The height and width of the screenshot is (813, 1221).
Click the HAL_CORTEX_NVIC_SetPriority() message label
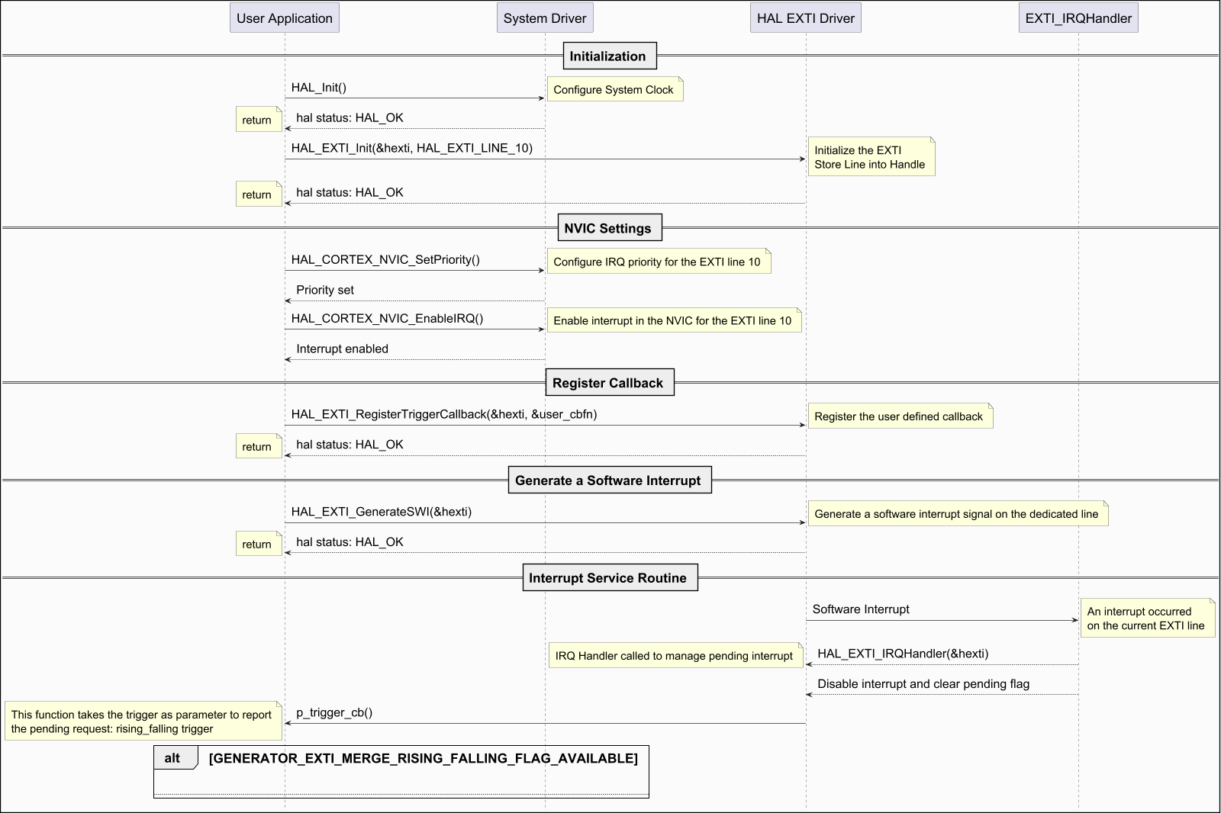385,259
